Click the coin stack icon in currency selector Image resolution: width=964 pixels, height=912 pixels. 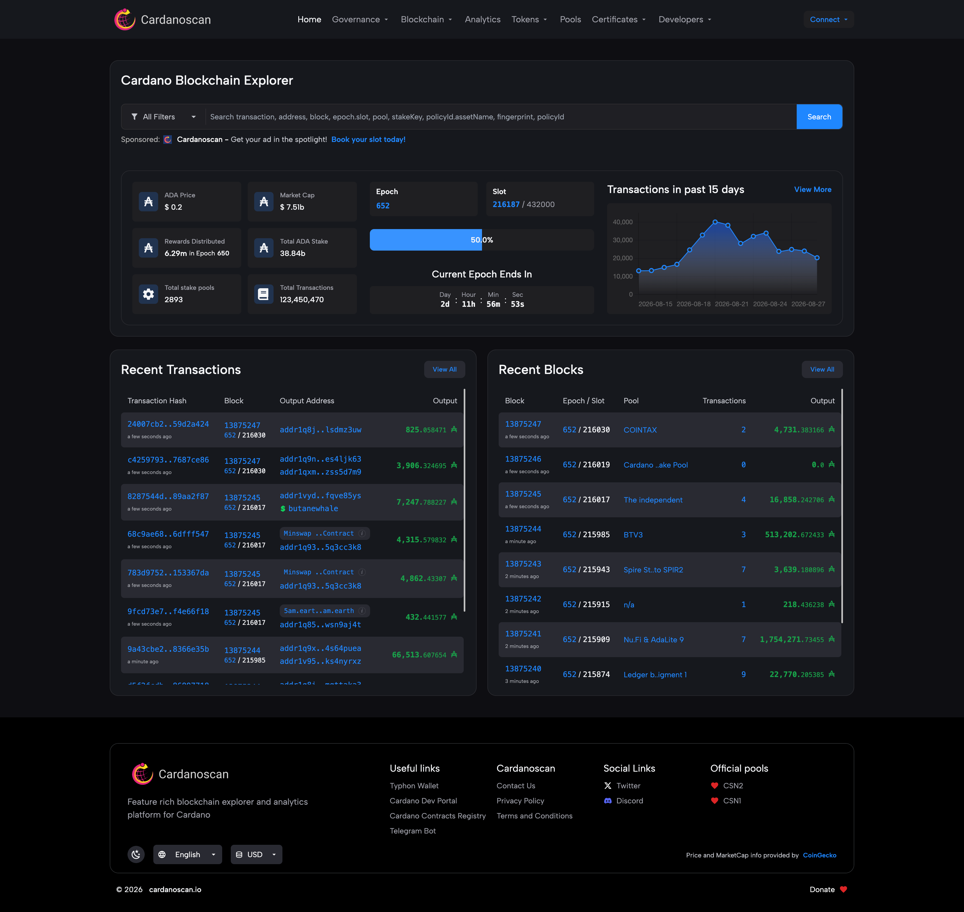[239, 855]
